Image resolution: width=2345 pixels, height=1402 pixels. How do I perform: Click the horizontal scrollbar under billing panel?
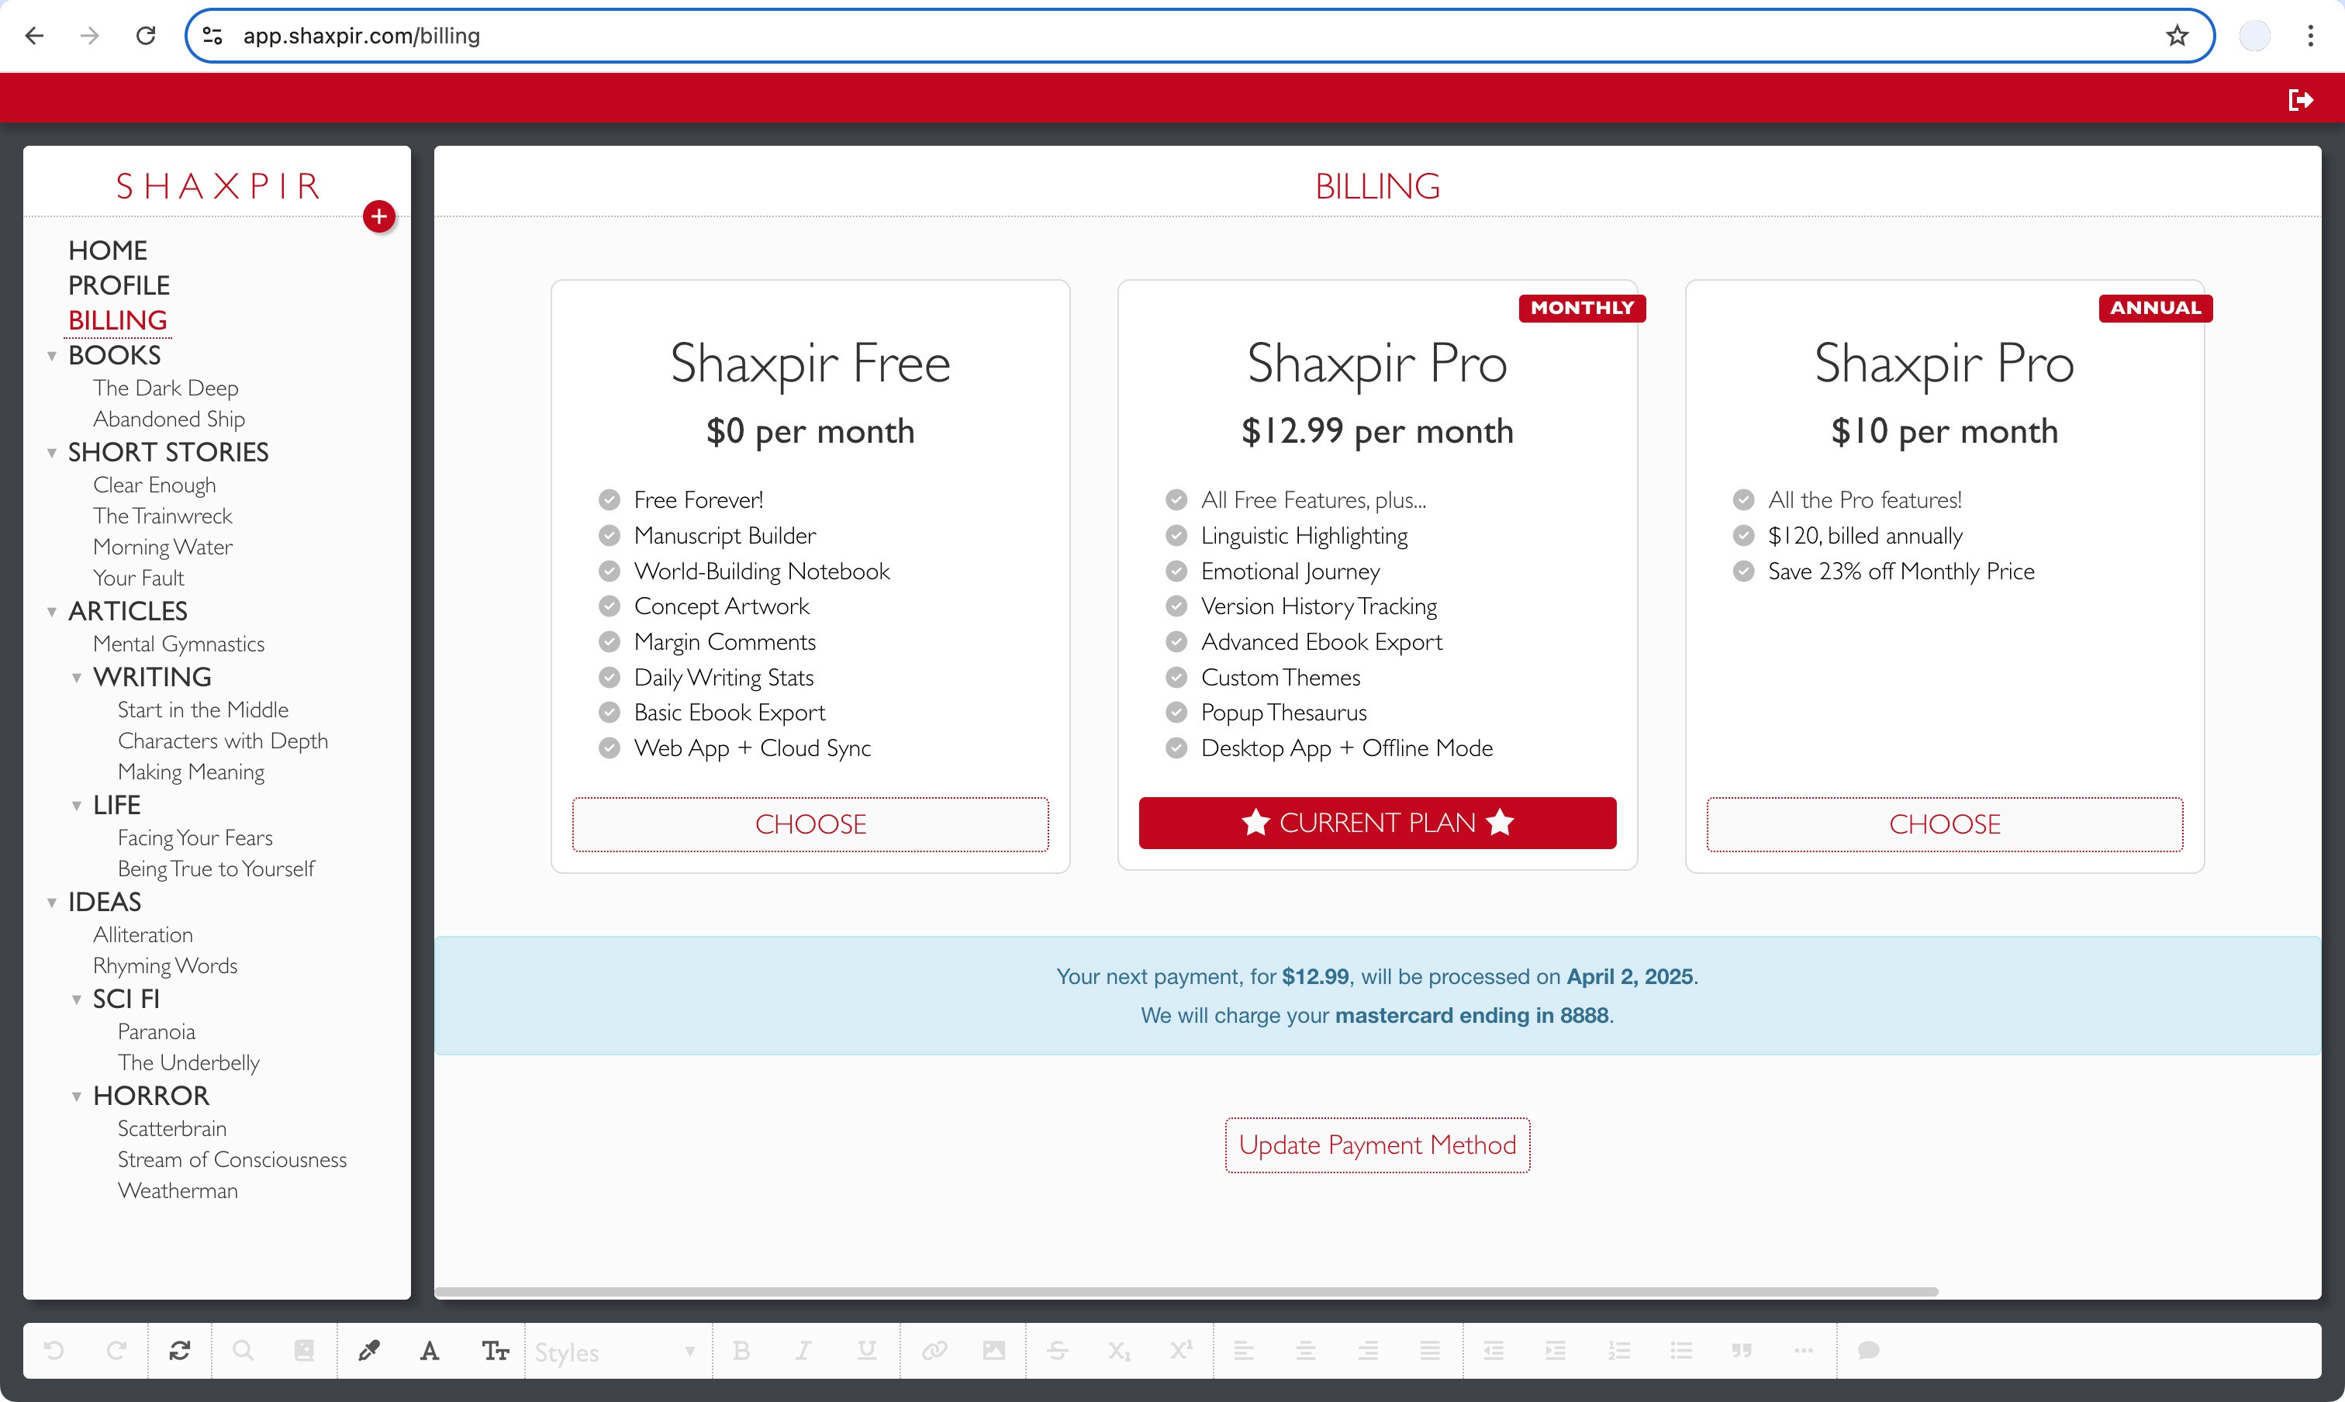(x=1186, y=1291)
